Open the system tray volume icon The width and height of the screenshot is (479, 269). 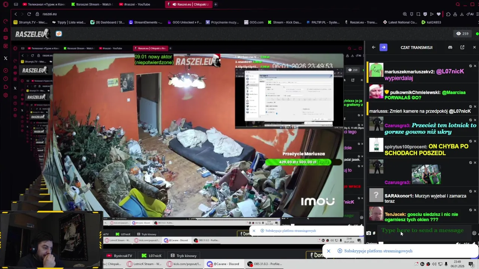click(434, 264)
